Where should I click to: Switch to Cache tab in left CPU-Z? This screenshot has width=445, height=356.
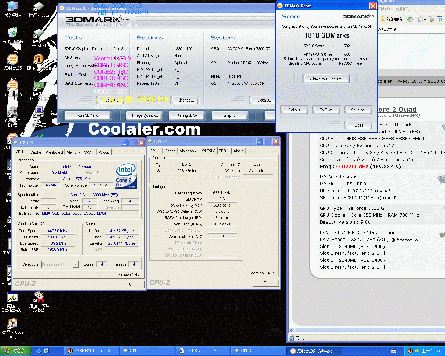(35, 152)
